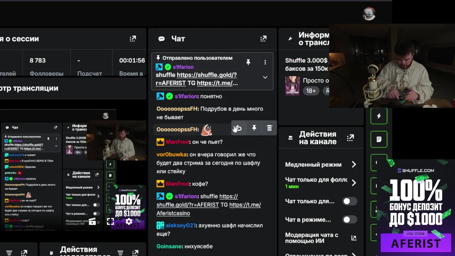This screenshot has height=256, width=455.
Task: Open the Действия модераторов filter list icon
Action: click(120, 253)
